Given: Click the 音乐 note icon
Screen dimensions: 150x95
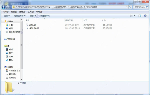Looking at the screenshot, I should [7, 60].
